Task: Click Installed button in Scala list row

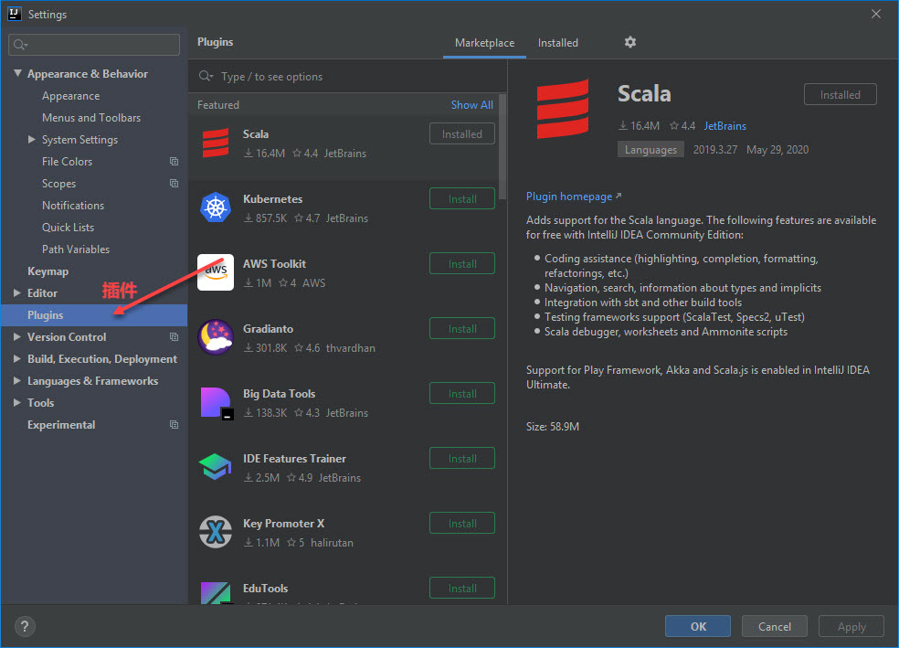Action: (462, 133)
